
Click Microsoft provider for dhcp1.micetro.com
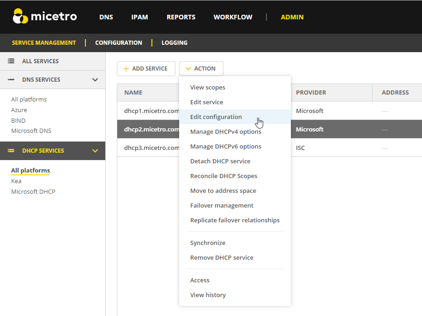click(x=309, y=111)
